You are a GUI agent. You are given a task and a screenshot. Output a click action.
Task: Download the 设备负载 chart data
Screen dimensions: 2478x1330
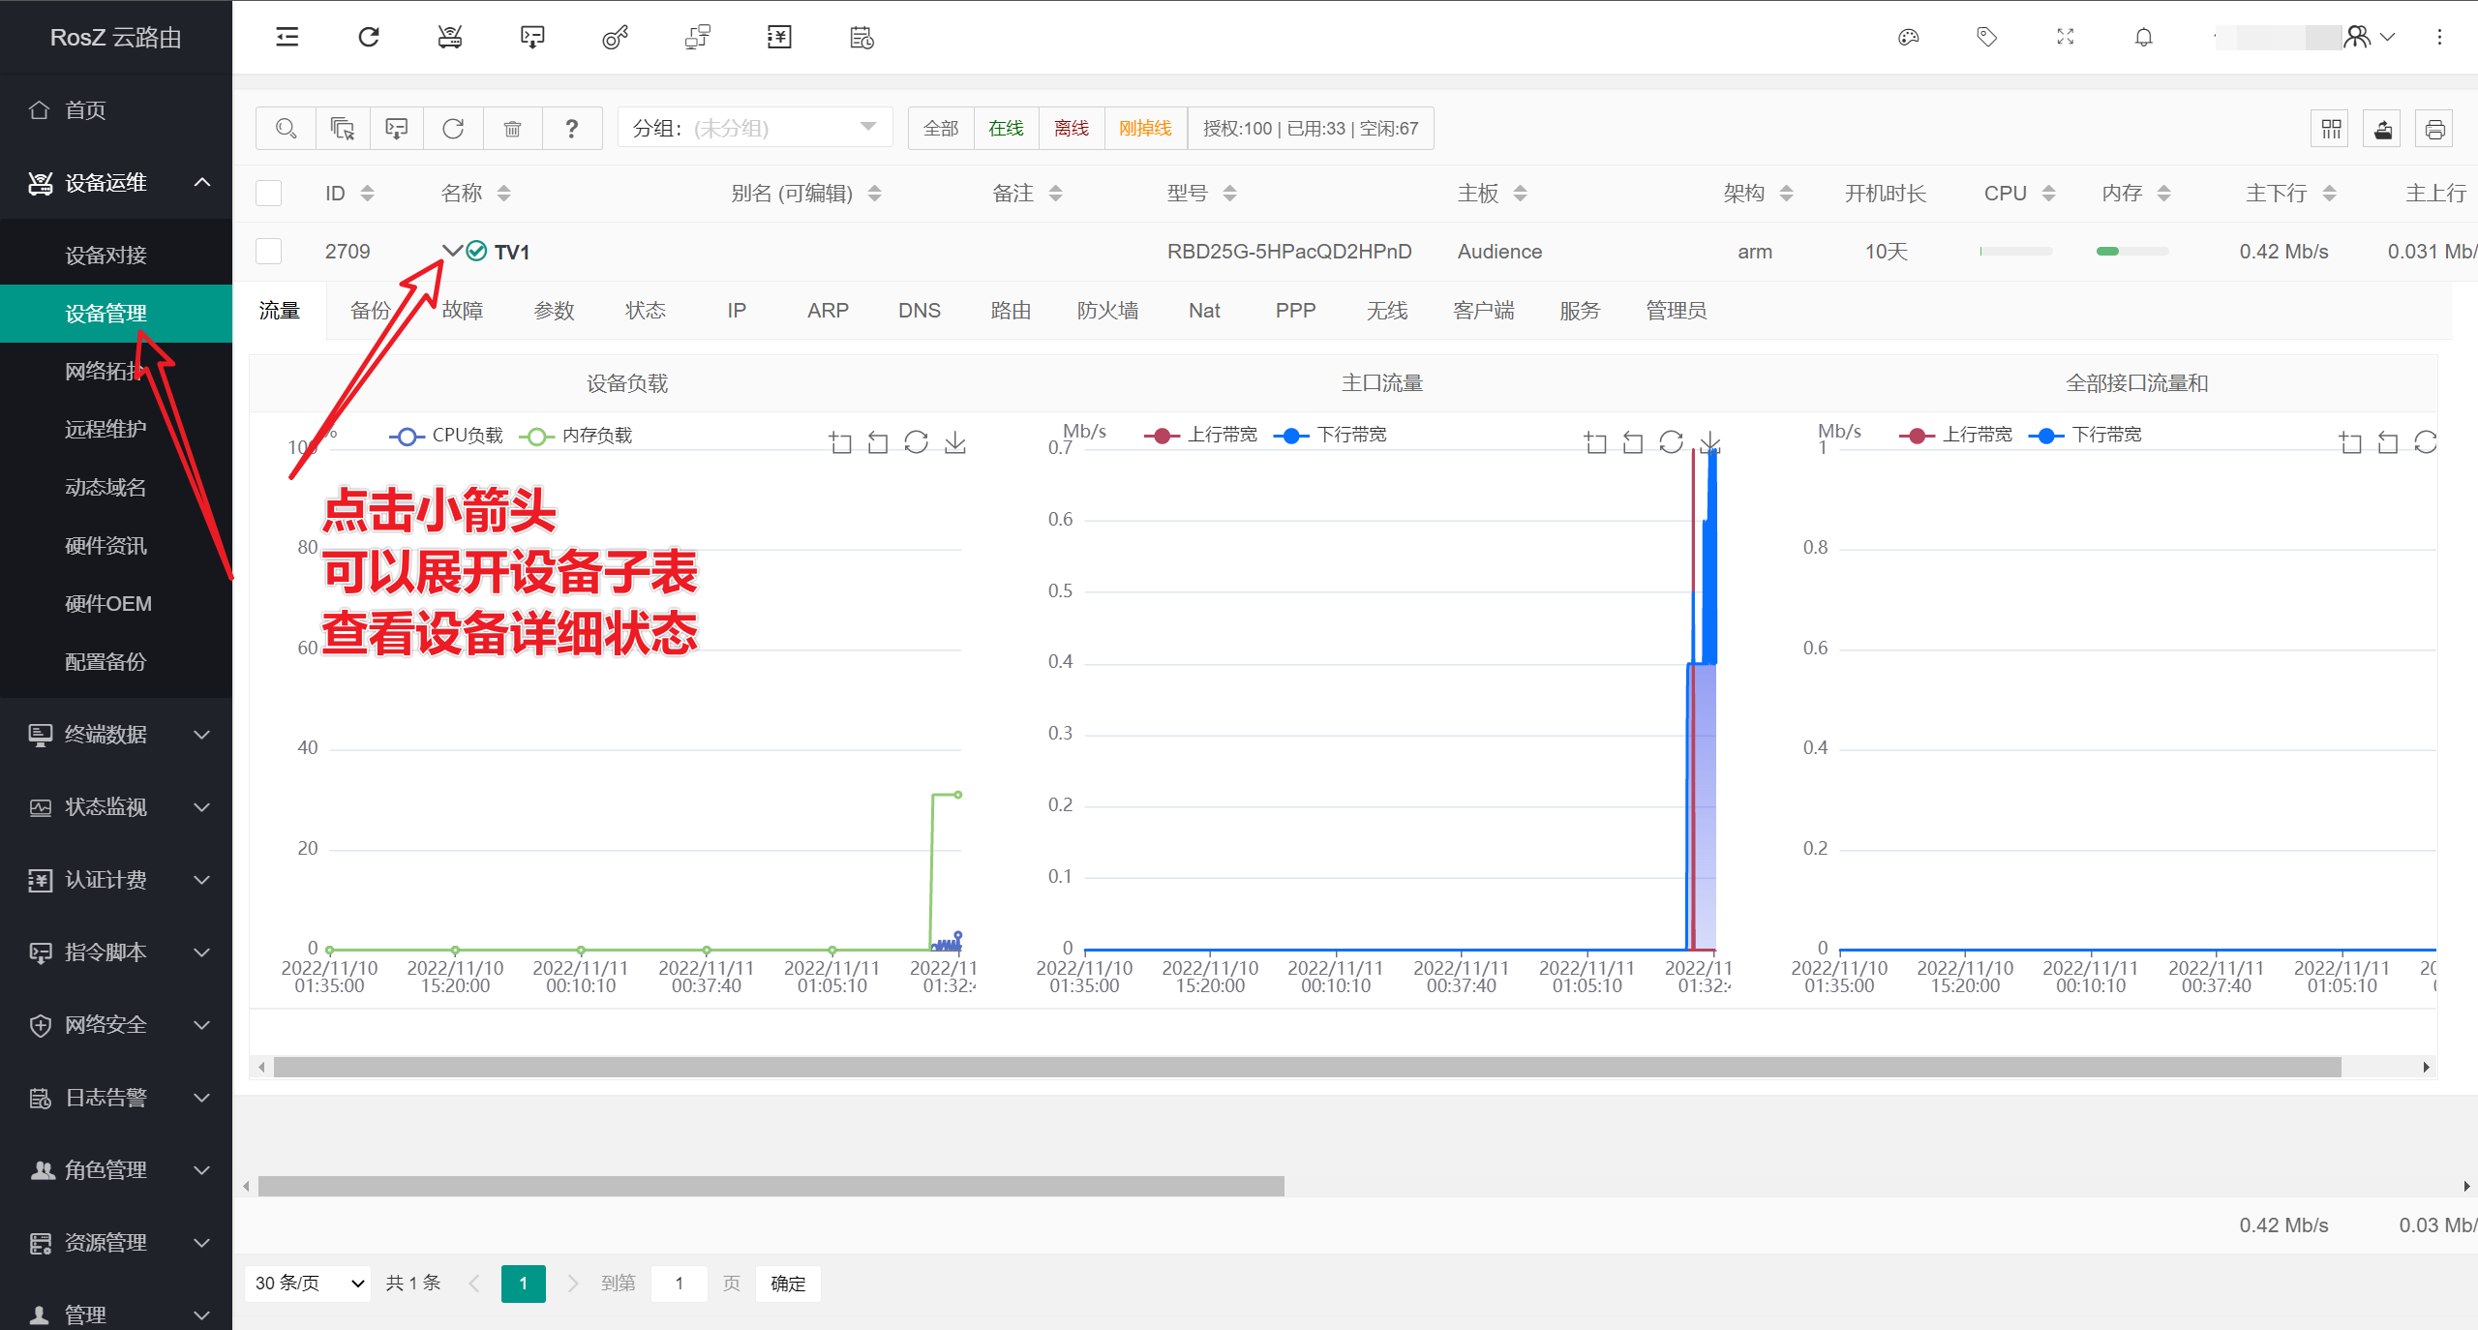point(954,442)
